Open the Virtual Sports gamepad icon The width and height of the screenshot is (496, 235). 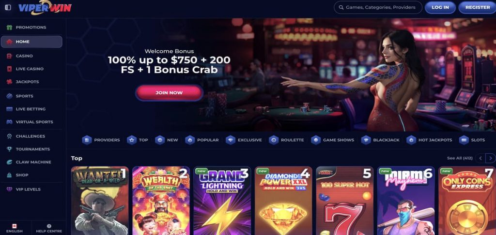(10, 122)
